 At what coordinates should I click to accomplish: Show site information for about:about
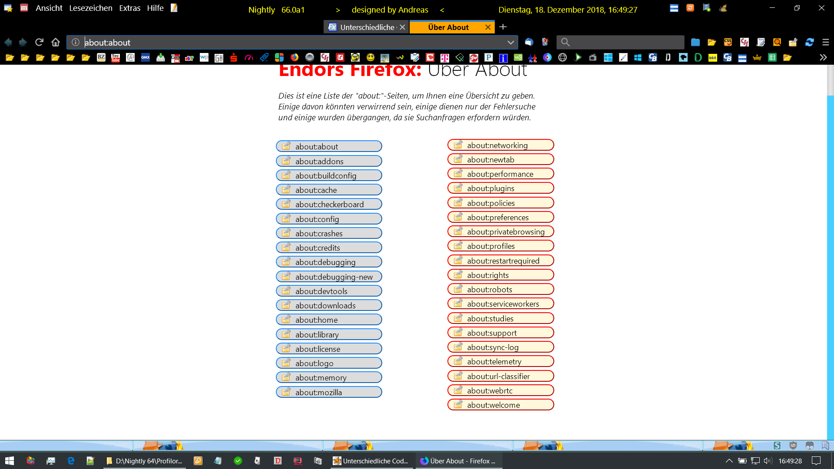76,42
